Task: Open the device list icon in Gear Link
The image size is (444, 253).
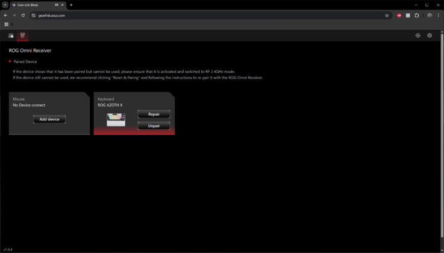Action: coord(11,36)
